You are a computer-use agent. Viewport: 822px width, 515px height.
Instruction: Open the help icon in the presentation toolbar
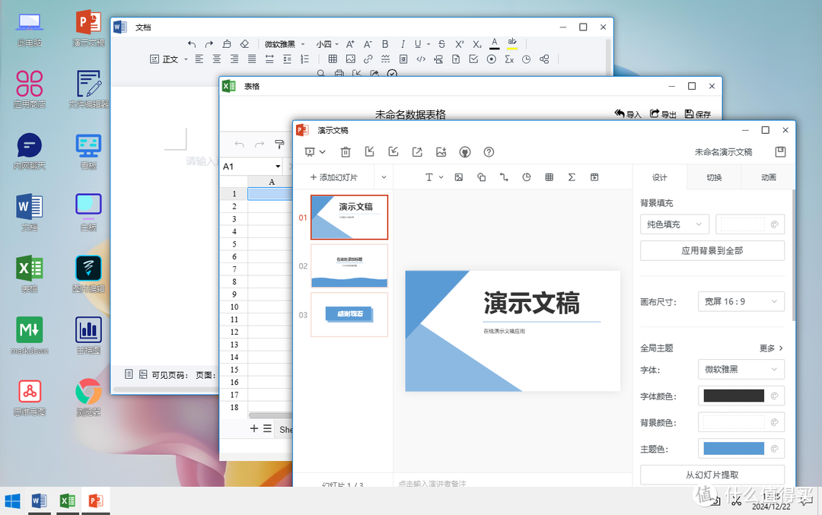pos(488,151)
